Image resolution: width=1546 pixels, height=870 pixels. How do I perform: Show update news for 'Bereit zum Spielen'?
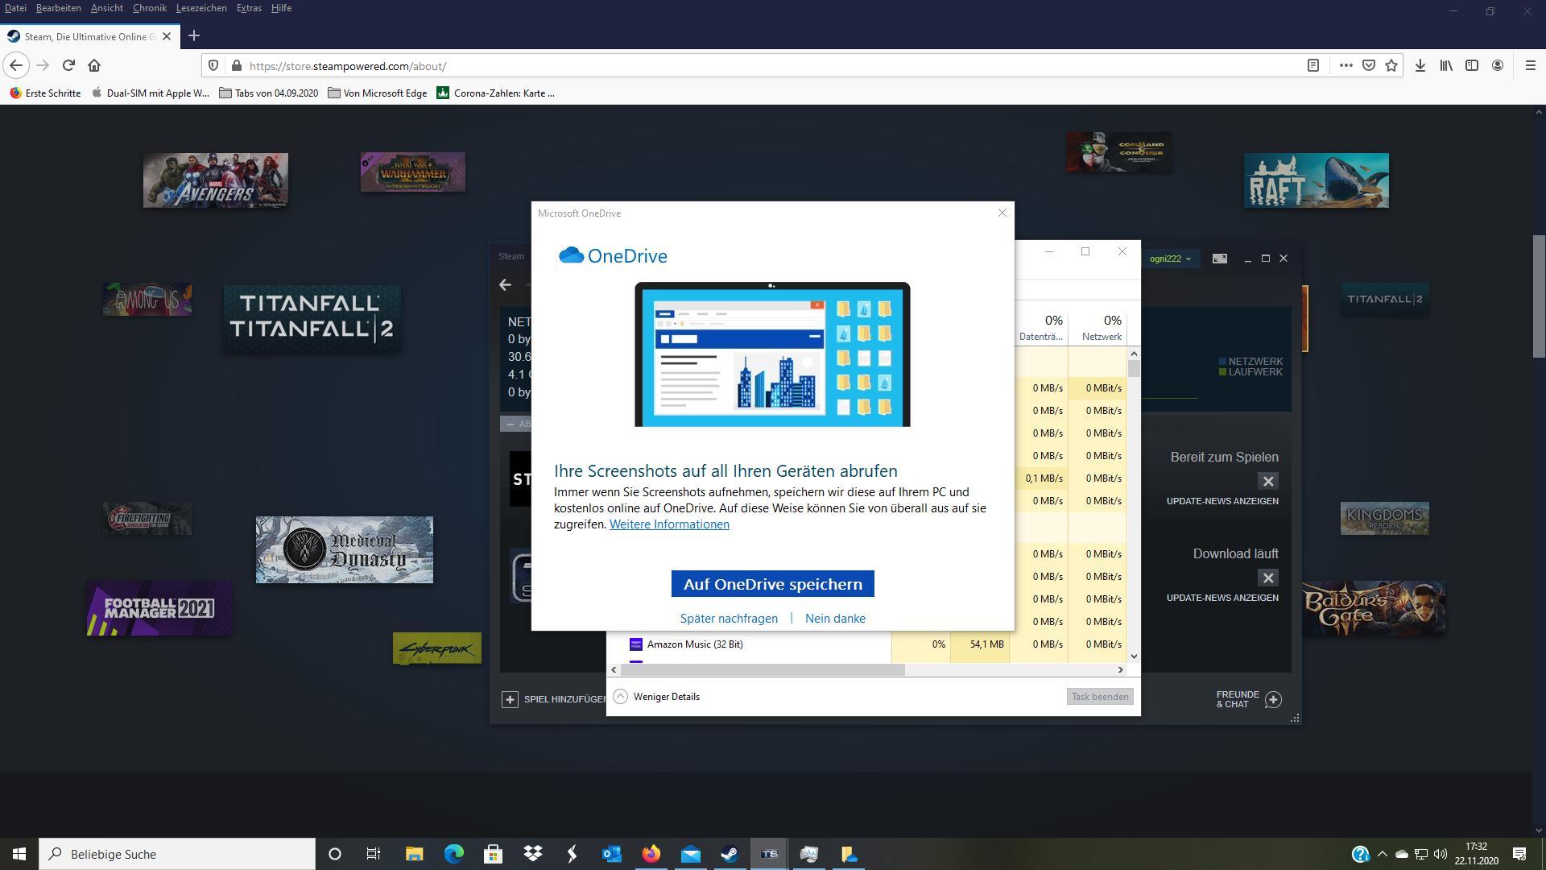(x=1222, y=501)
